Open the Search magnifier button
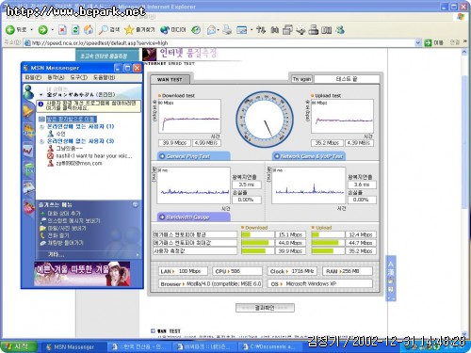The width and height of the screenshot is (471, 353). [x=108, y=30]
